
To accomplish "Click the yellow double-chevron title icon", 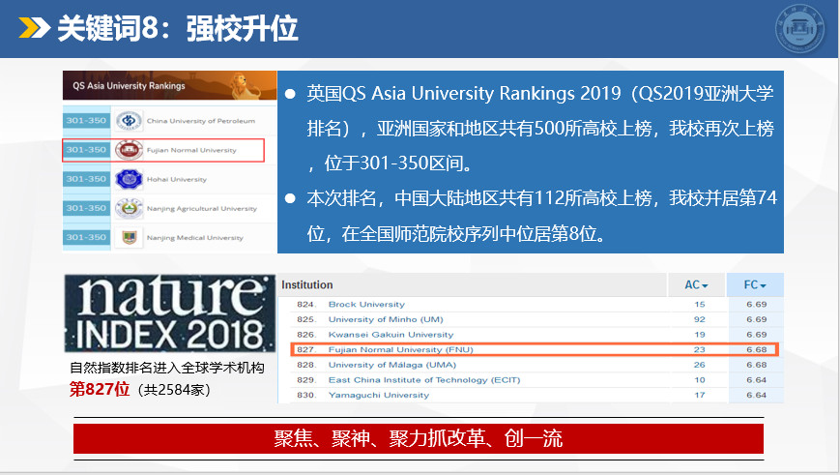I will [34, 28].
